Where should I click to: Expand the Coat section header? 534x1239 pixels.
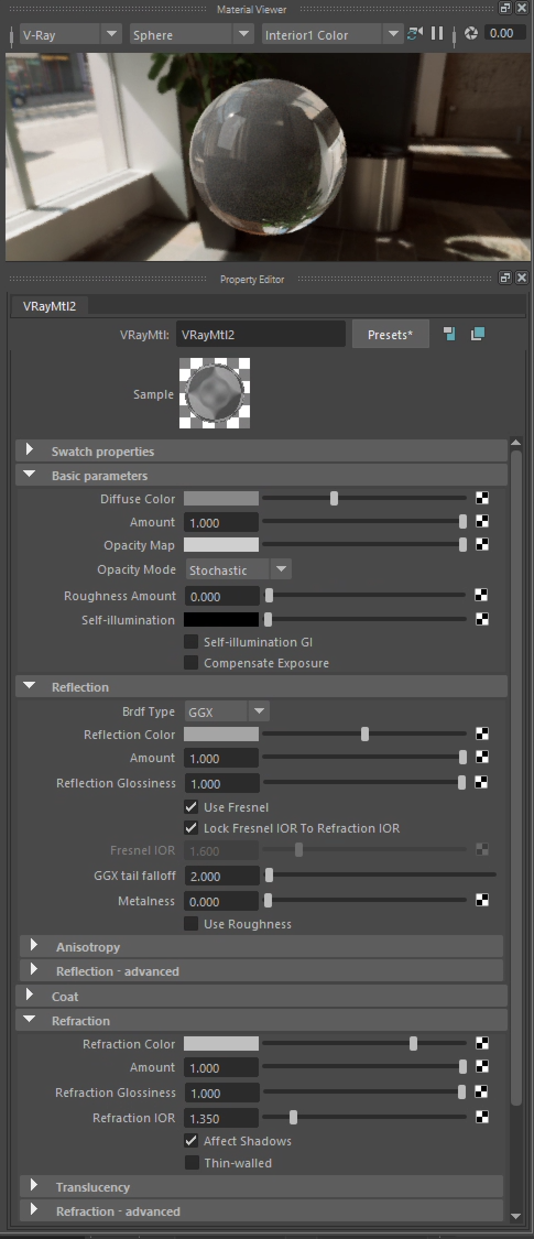pyautogui.click(x=65, y=996)
